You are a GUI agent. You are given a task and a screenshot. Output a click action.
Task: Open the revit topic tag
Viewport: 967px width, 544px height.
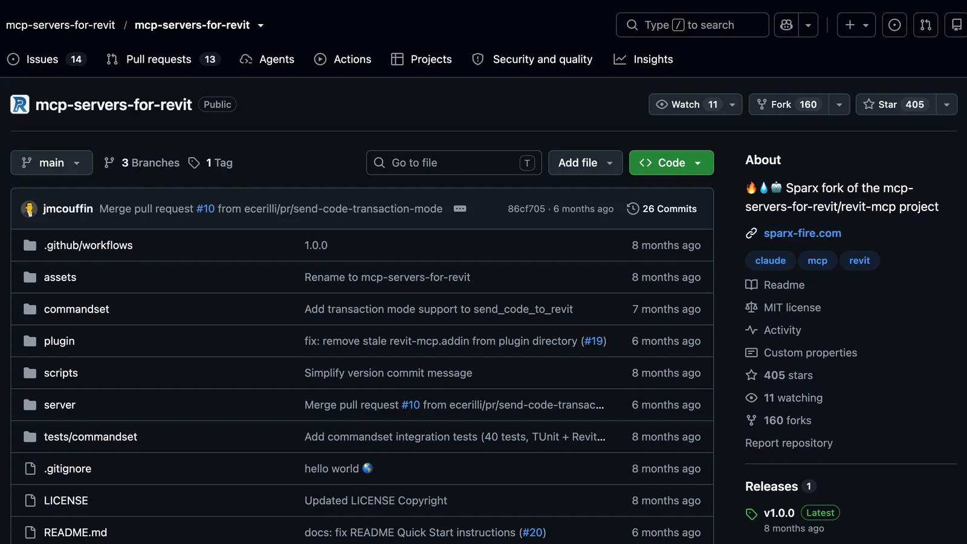(x=859, y=261)
